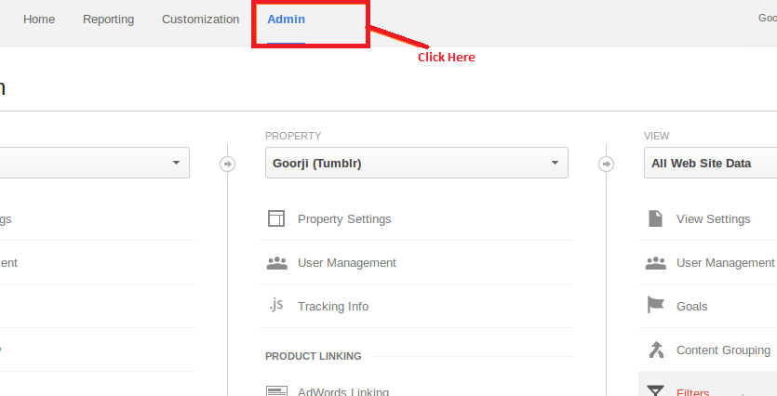Click the arrow circle between property and view
The width and height of the screenshot is (777, 396).
tap(607, 164)
